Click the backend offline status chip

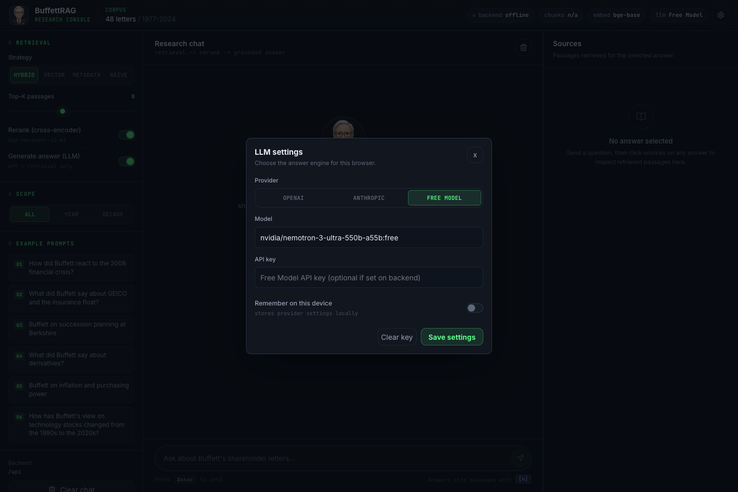500,15
